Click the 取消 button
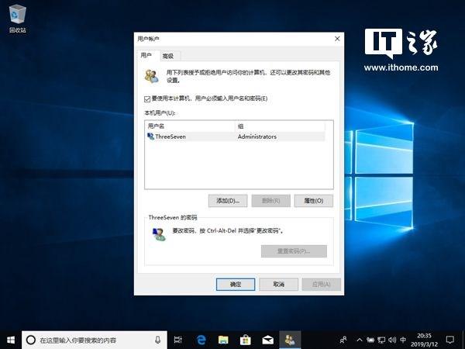 (x=279, y=285)
